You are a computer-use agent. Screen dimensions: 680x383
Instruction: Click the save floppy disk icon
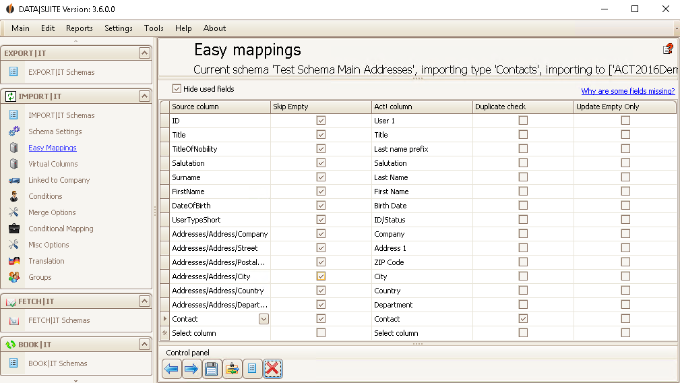tap(212, 369)
